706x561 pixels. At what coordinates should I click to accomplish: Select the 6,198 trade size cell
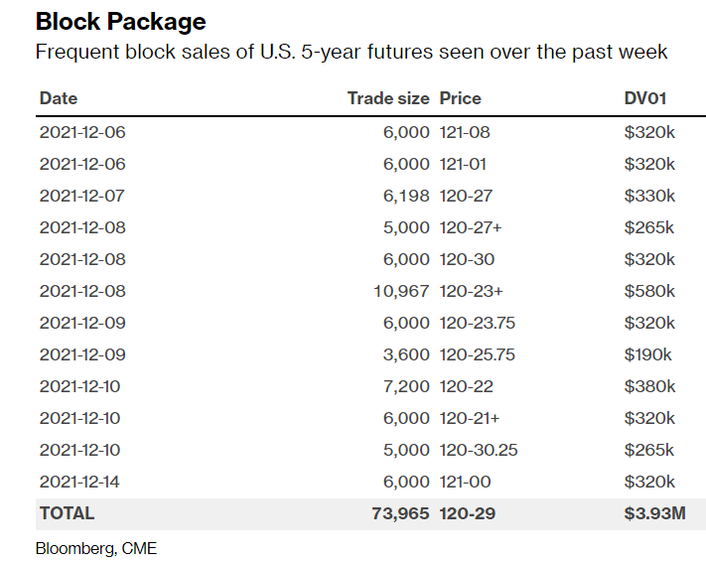click(406, 196)
